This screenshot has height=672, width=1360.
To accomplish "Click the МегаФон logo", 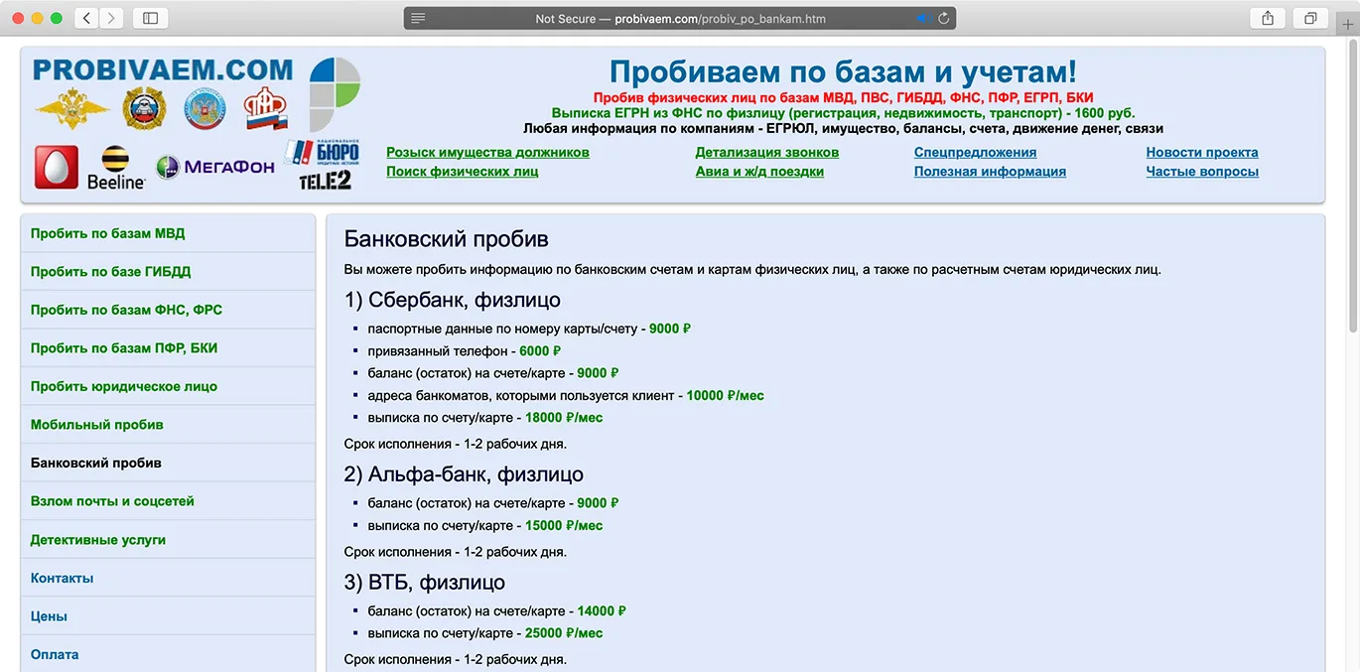I will (215, 167).
